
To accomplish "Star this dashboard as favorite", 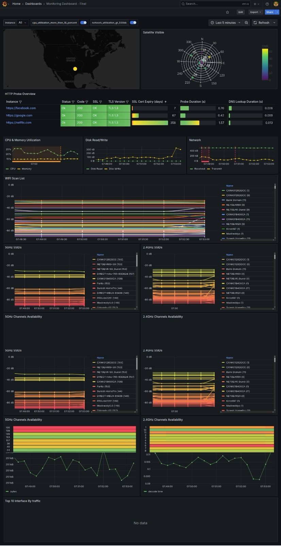I will click(x=227, y=12).
